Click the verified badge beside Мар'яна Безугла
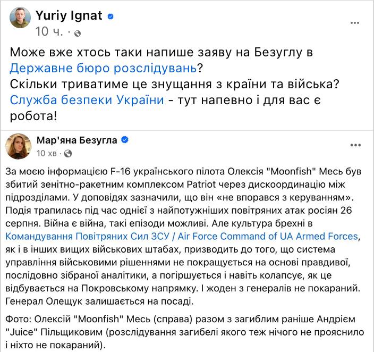The width and height of the screenshot is (374, 352). (125, 140)
